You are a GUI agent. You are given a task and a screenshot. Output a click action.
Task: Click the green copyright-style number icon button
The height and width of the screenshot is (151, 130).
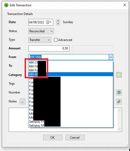(x=119, y=92)
